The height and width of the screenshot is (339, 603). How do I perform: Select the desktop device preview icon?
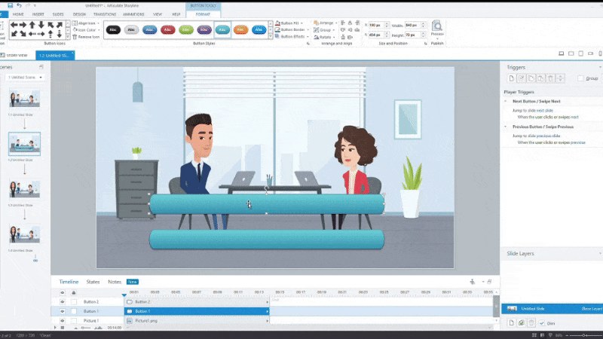(x=560, y=53)
